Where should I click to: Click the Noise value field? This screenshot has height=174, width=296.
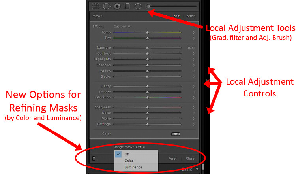pos(193,113)
